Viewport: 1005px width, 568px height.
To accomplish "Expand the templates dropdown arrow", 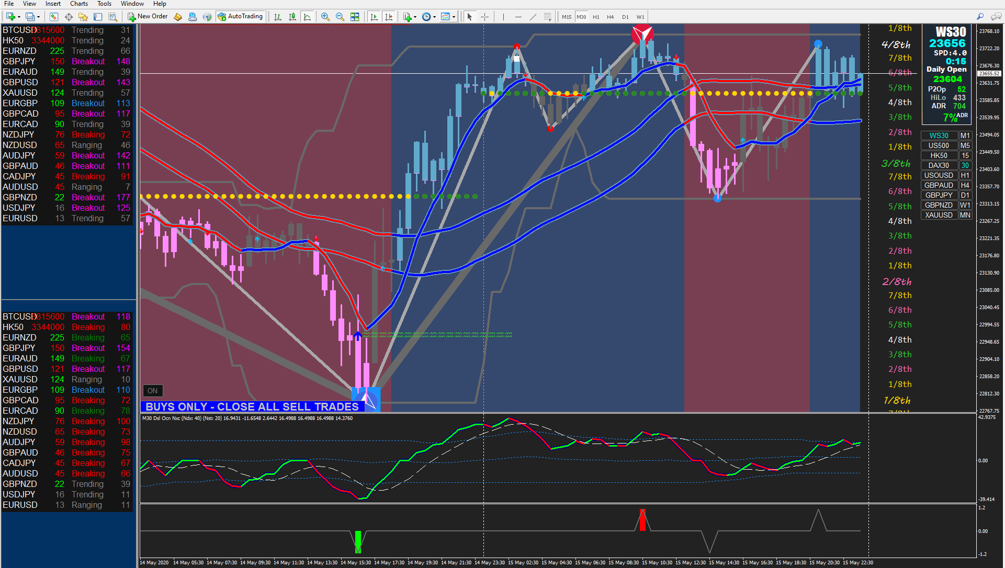I will tap(454, 17).
